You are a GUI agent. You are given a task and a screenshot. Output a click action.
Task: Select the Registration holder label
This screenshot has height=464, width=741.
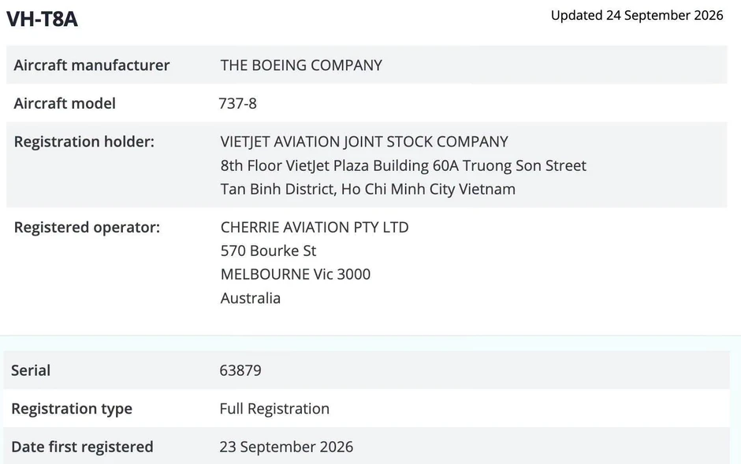[x=84, y=142]
